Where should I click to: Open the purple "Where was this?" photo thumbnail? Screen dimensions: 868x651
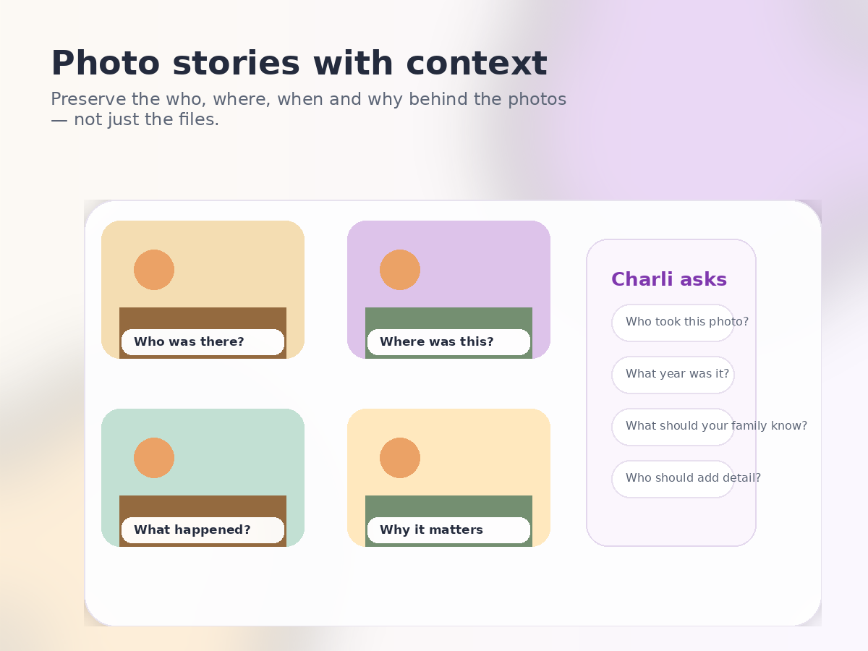click(448, 289)
